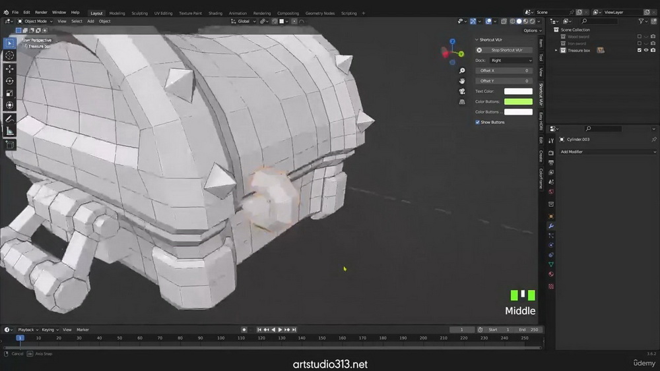Open the Tool properties tab icon
660x371 pixels.
[551, 141]
